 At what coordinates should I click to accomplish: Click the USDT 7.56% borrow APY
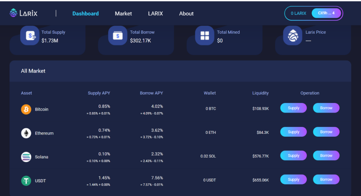click(x=157, y=178)
